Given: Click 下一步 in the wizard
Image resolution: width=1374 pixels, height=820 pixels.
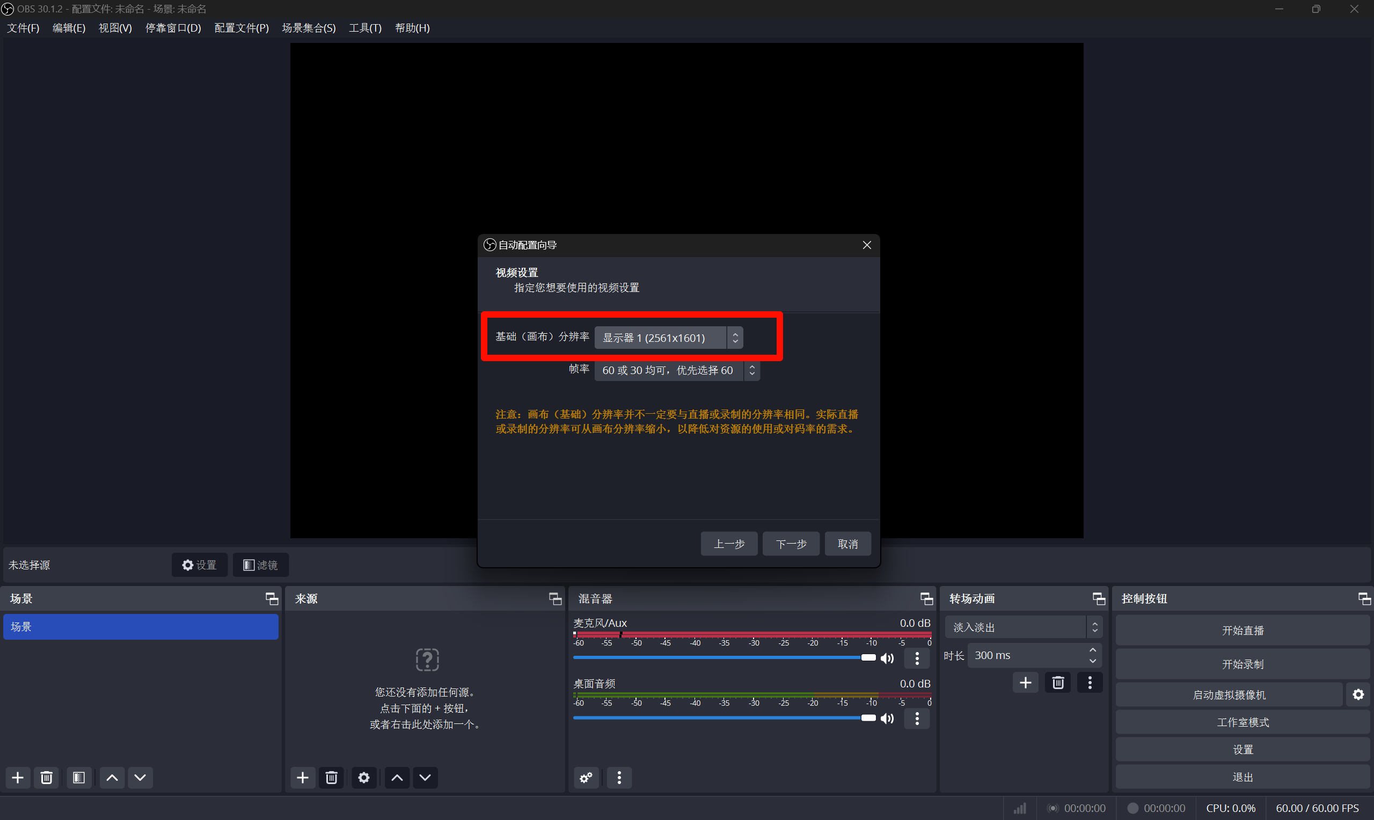Looking at the screenshot, I should 791,544.
